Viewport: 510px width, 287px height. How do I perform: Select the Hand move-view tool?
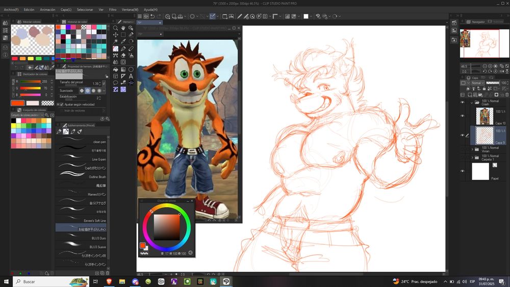pyautogui.click(x=123, y=28)
